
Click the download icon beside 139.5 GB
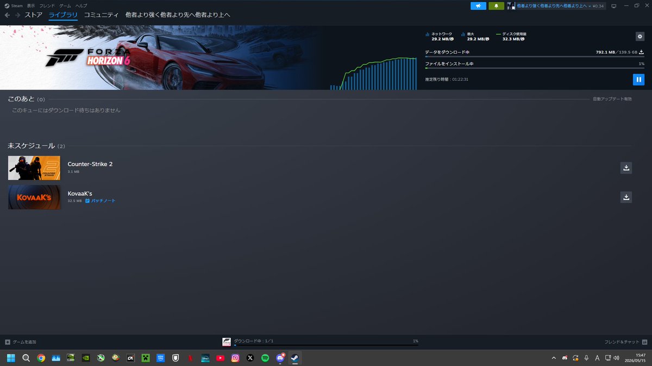[642, 52]
